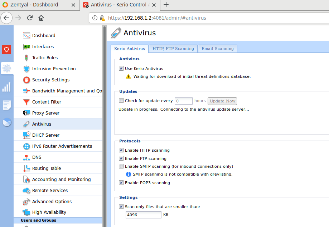Click the Traffic Rules traffic light icon
Screen dimensions: 329x227
(26, 58)
